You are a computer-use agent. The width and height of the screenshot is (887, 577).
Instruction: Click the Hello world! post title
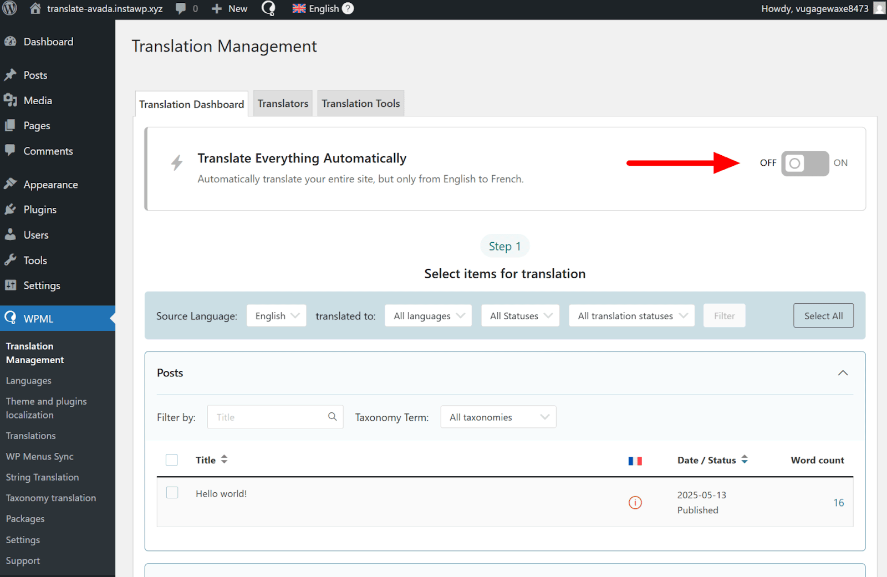point(221,493)
